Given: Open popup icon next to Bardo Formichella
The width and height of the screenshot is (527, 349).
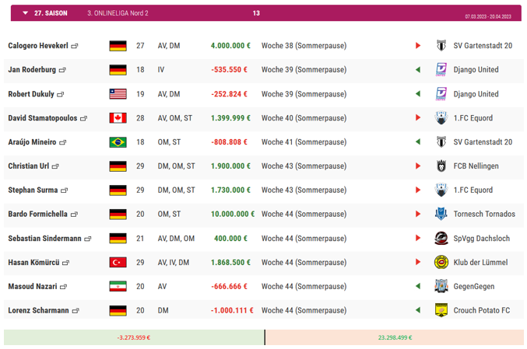Looking at the screenshot, I should click(74, 215).
